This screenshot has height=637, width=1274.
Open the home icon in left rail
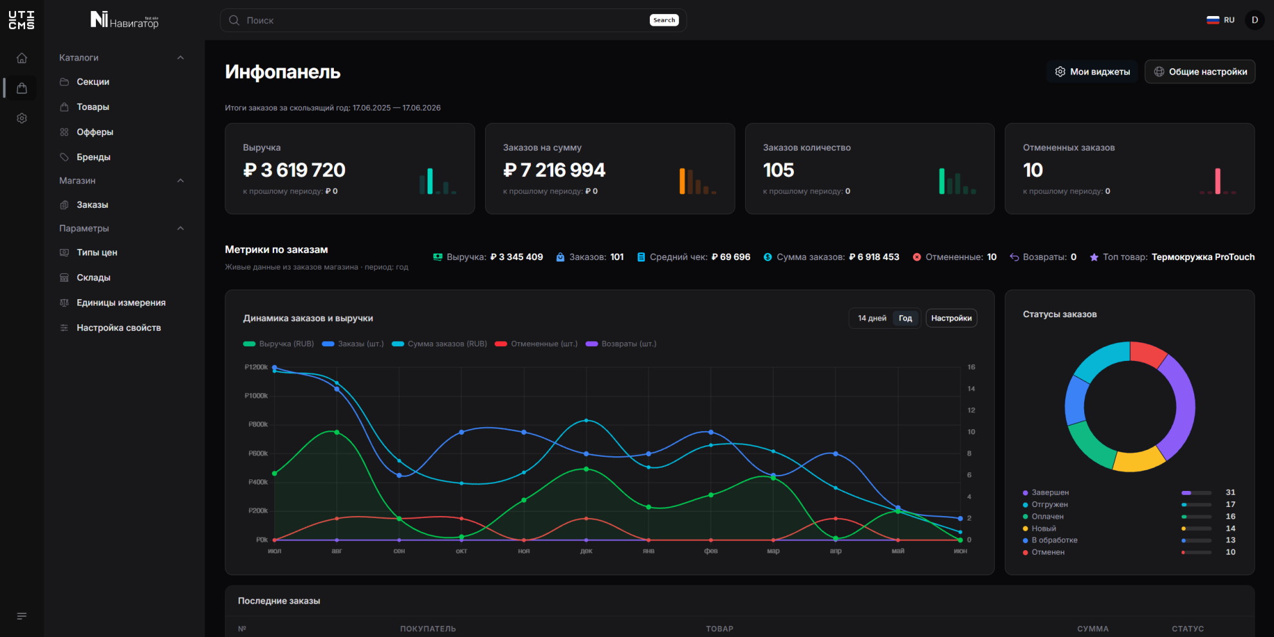click(22, 58)
